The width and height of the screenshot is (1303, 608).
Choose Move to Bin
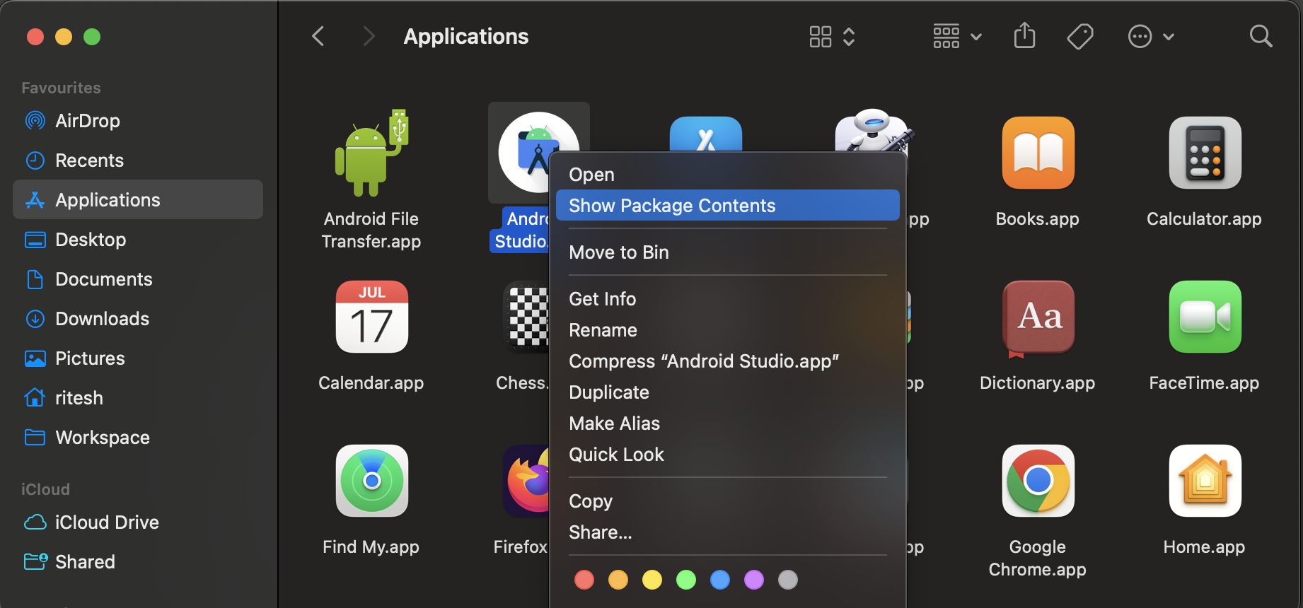click(x=728, y=252)
